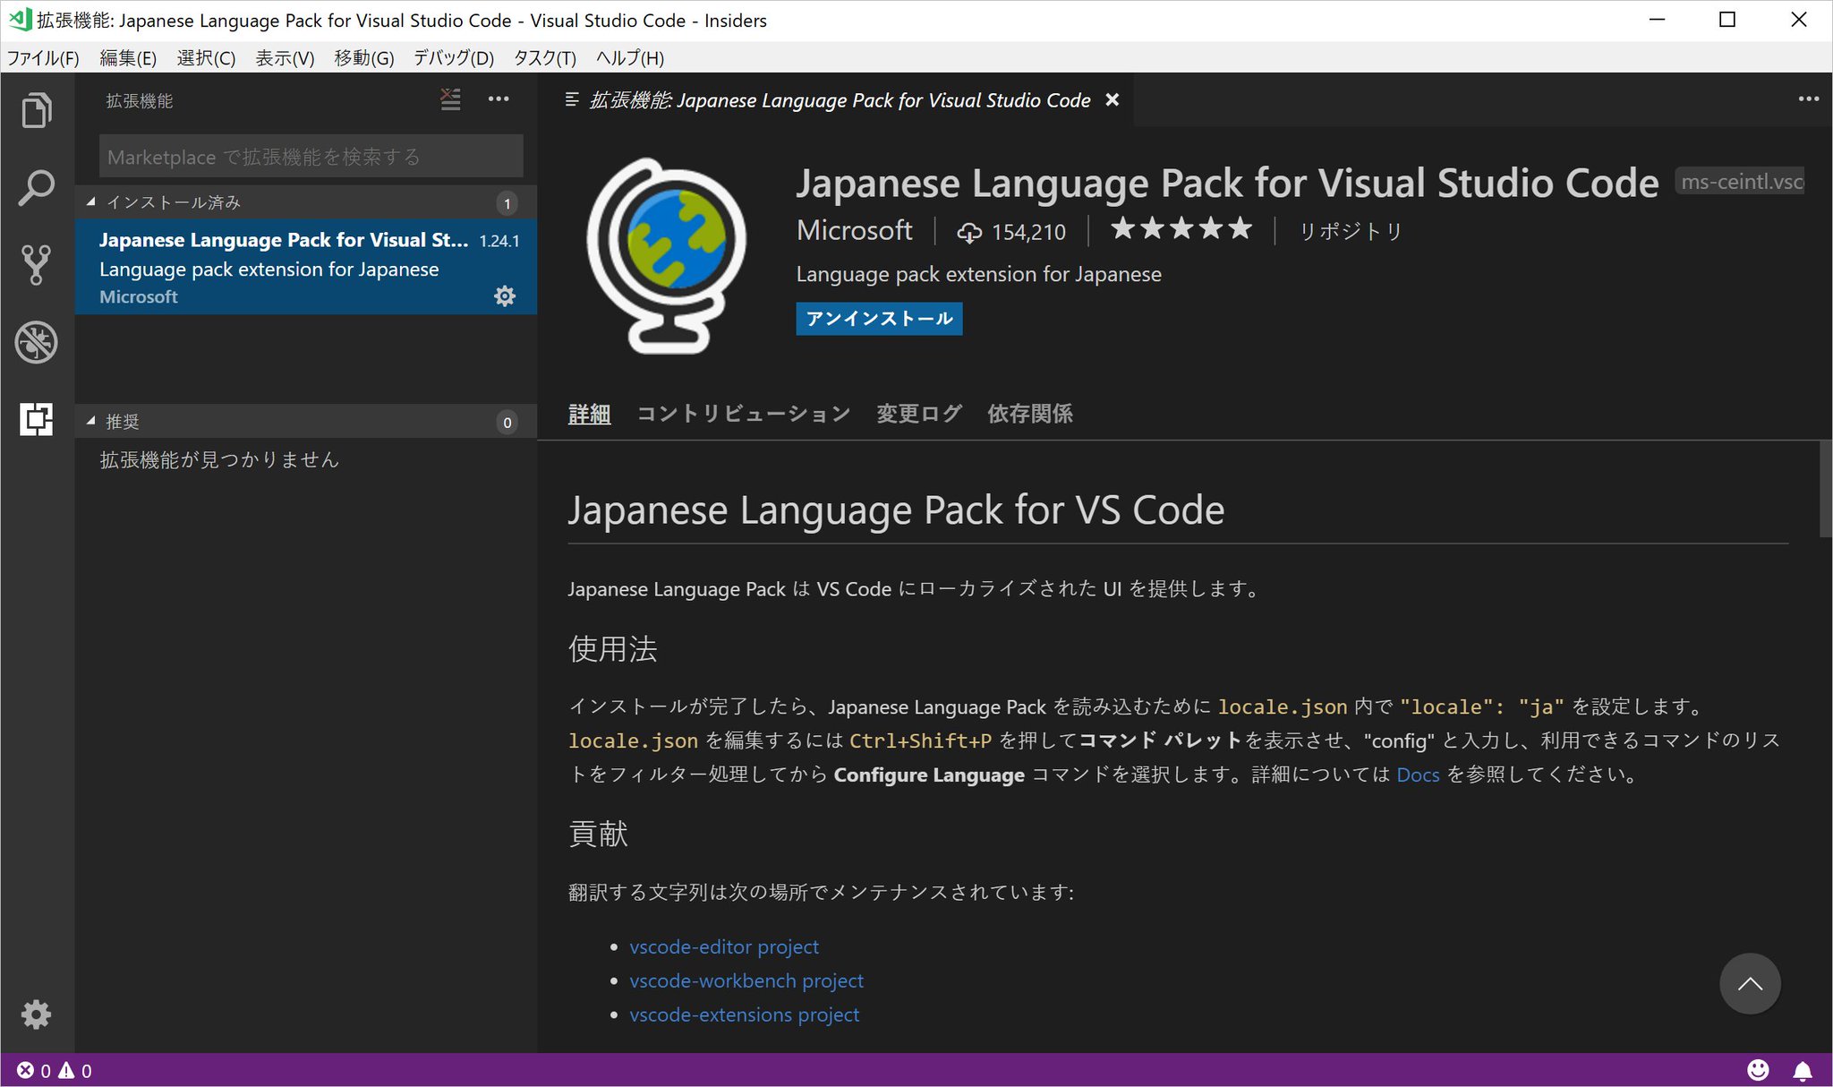The height and width of the screenshot is (1087, 1833).
Task: Open the gear menu for Japanese Language Pack
Action: point(505,296)
